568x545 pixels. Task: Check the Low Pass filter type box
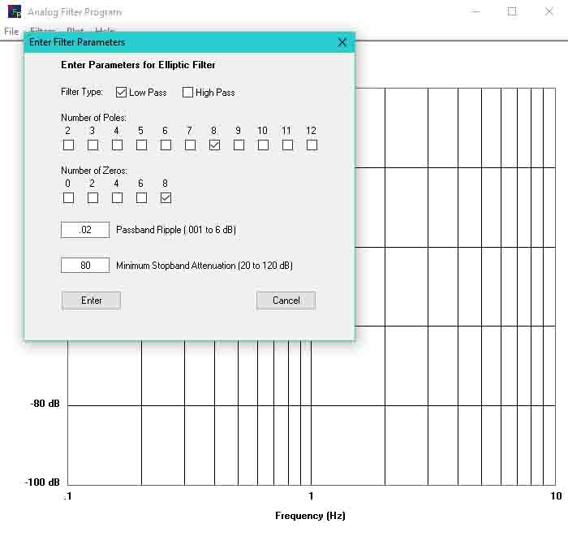[x=122, y=92]
